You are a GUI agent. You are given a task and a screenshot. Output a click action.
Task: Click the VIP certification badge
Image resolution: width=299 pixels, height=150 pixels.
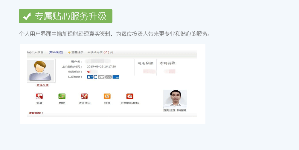pos(101,77)
